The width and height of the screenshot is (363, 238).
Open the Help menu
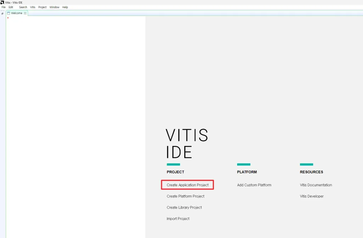65,7
